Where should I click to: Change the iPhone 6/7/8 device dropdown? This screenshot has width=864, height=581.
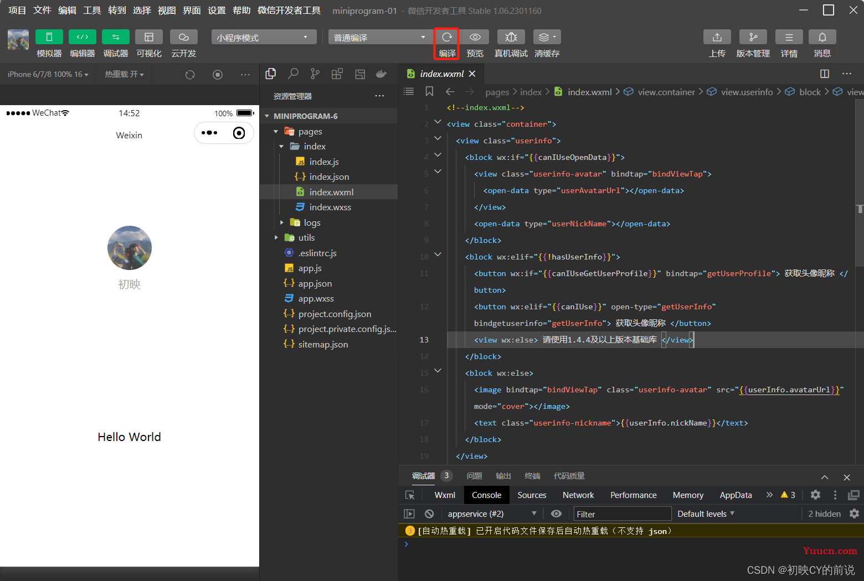48,74
